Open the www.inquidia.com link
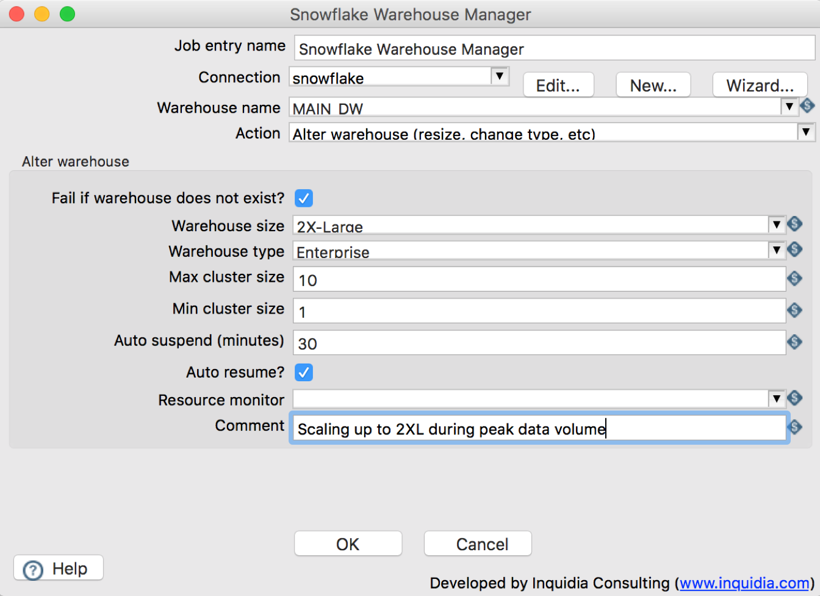 [x=744, y=583]
